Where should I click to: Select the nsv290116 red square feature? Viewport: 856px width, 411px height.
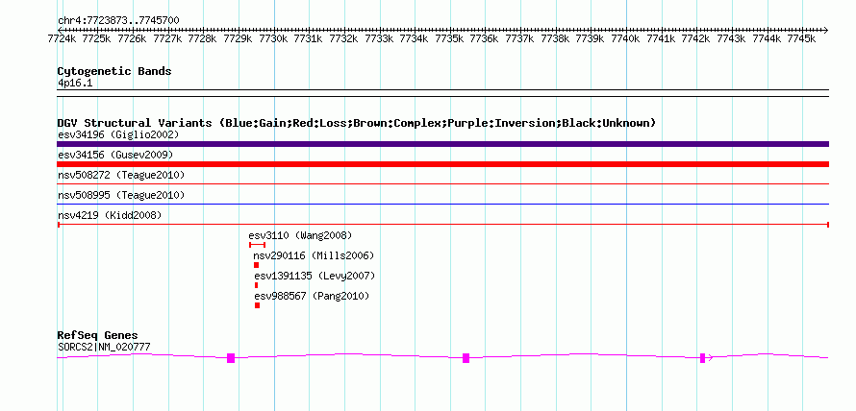pos(256,265)
